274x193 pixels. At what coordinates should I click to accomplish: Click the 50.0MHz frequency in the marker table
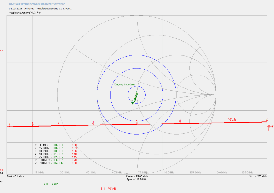[x=44, y=154]
